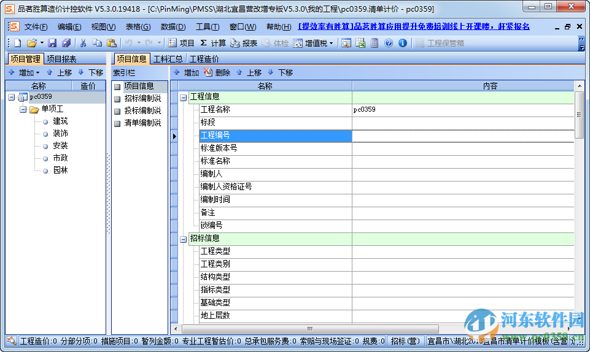
Task: Open the 窗口(W) menu
Action: (243, 26)
